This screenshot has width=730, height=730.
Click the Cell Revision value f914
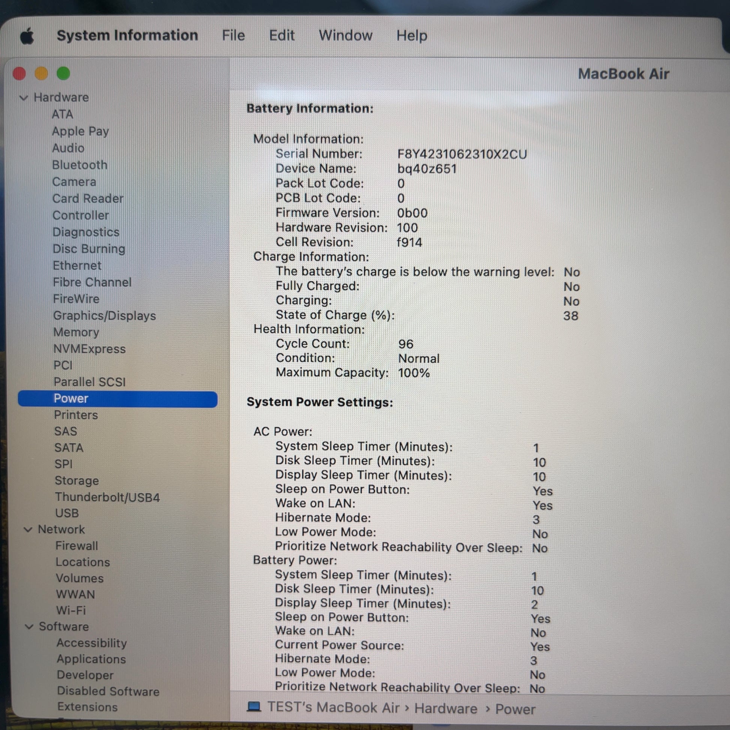click(410, 243)
